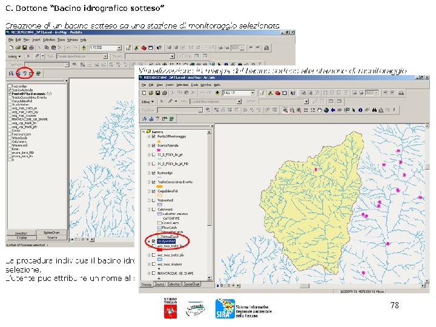Uncheck the PuntoDiMonitoraggio layer checkbox

[x=153, y=136]
